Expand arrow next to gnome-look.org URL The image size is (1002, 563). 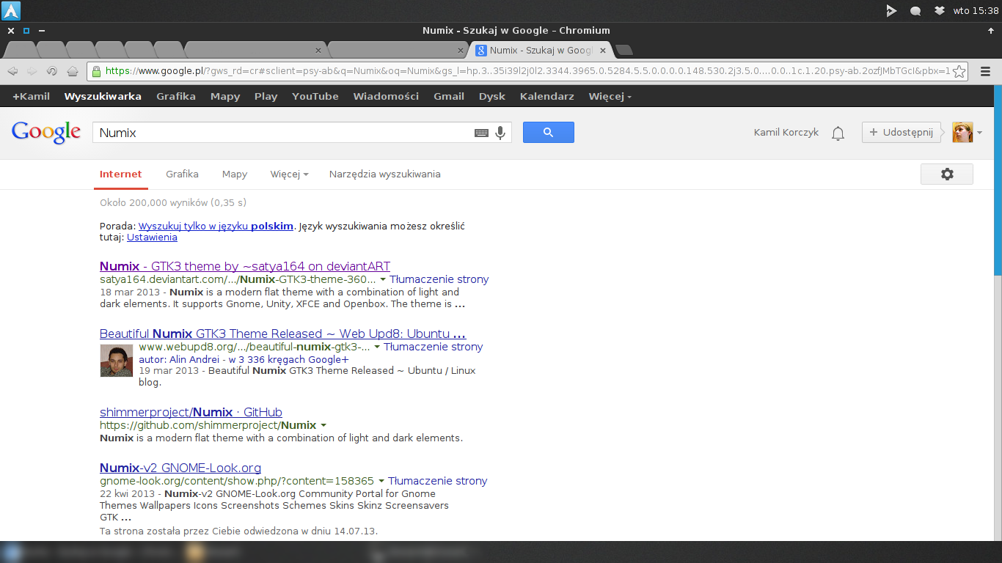[381, 482]
